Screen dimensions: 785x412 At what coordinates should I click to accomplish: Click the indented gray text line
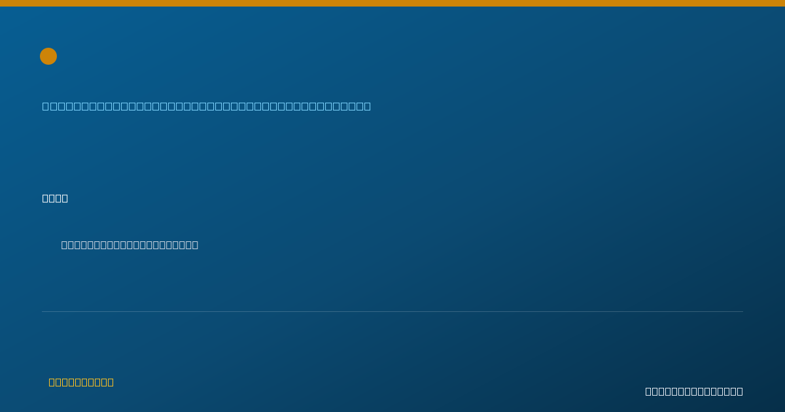click(x=130, y=245)
